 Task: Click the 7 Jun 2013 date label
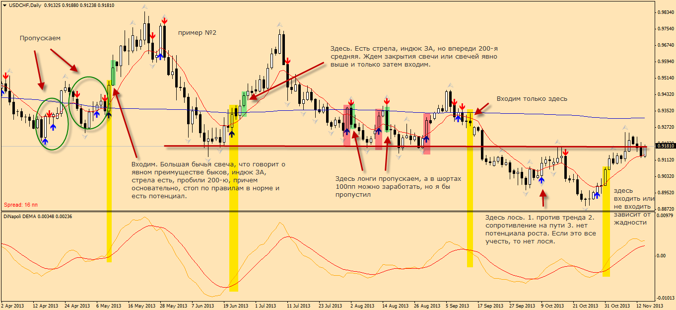pos(203,306)
